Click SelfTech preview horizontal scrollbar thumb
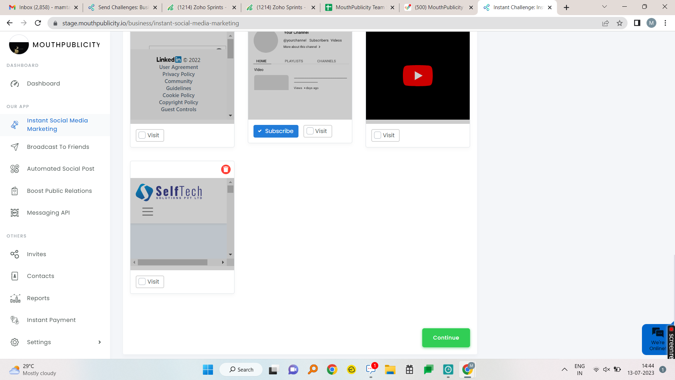The height and width of the screenshot is (380, 675). pyautogui.click(x=172, y=262)
